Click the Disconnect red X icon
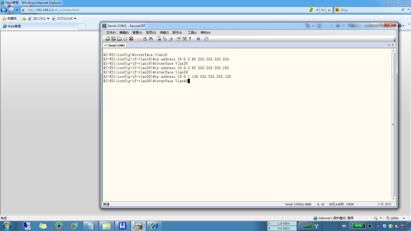 click(x=131, y=39)
